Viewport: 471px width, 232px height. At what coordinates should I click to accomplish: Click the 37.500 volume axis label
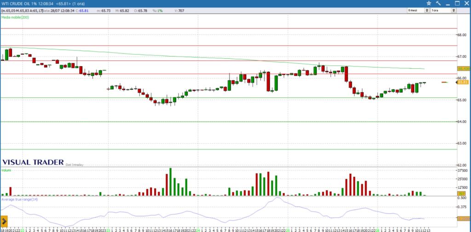pos(463,171)
